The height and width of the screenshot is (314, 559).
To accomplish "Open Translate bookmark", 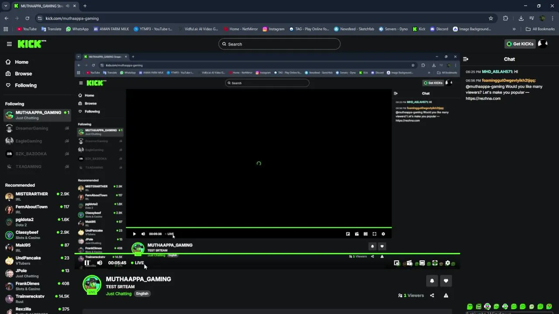I will pyautogui.click(x=51, y=29).
